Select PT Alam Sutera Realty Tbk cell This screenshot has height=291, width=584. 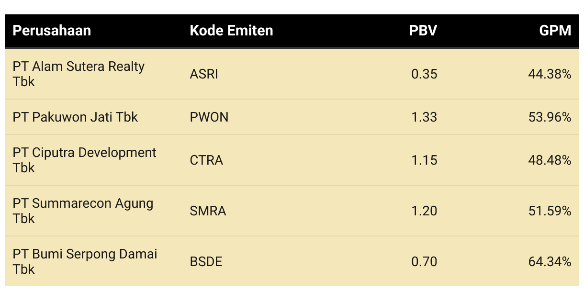[x=79, y=74]
